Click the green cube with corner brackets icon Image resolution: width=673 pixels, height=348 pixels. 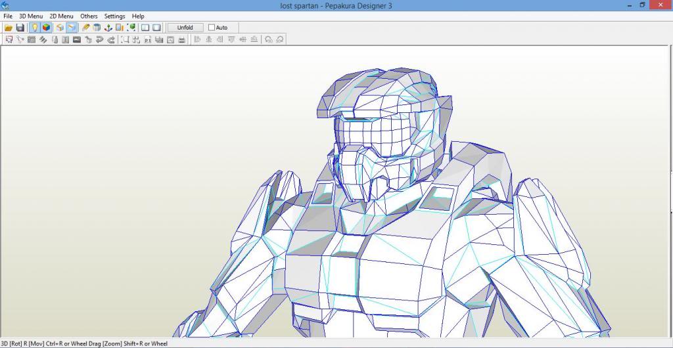[131, 28]
